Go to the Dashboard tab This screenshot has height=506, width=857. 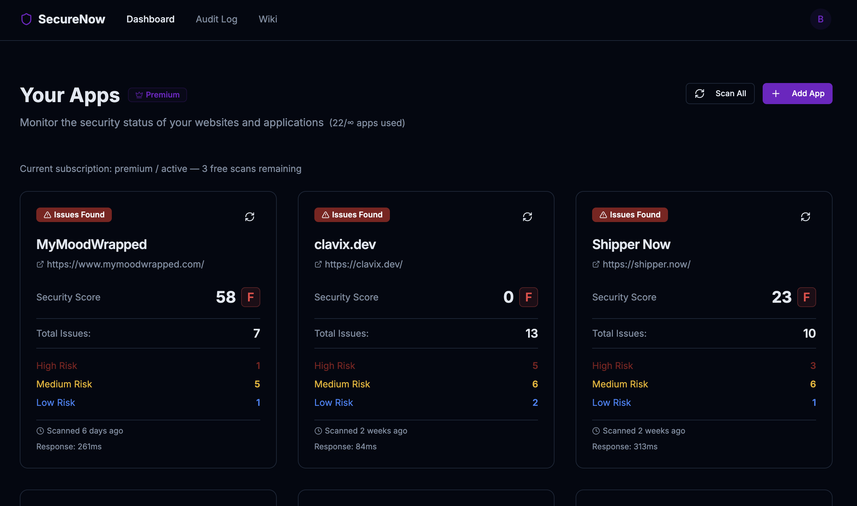[150, 19]
